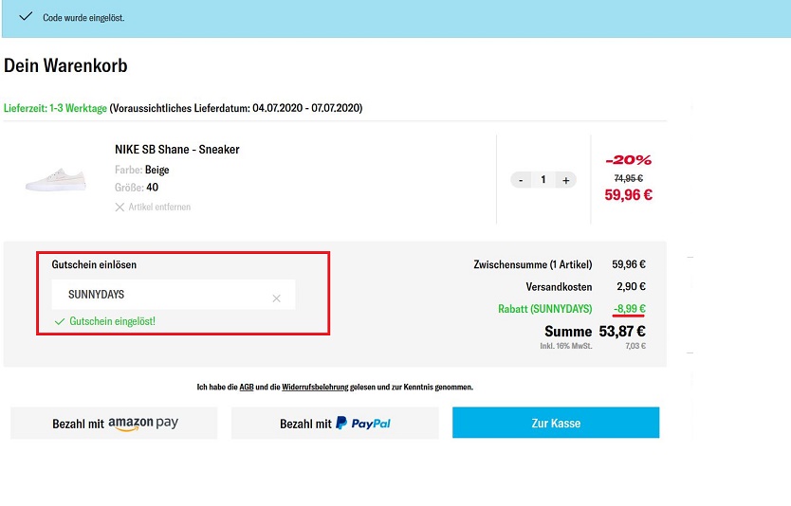791x506 pixels.
Task: Click the Rabatt (SUNNYDAYS) label
Action: coord(544,309)
